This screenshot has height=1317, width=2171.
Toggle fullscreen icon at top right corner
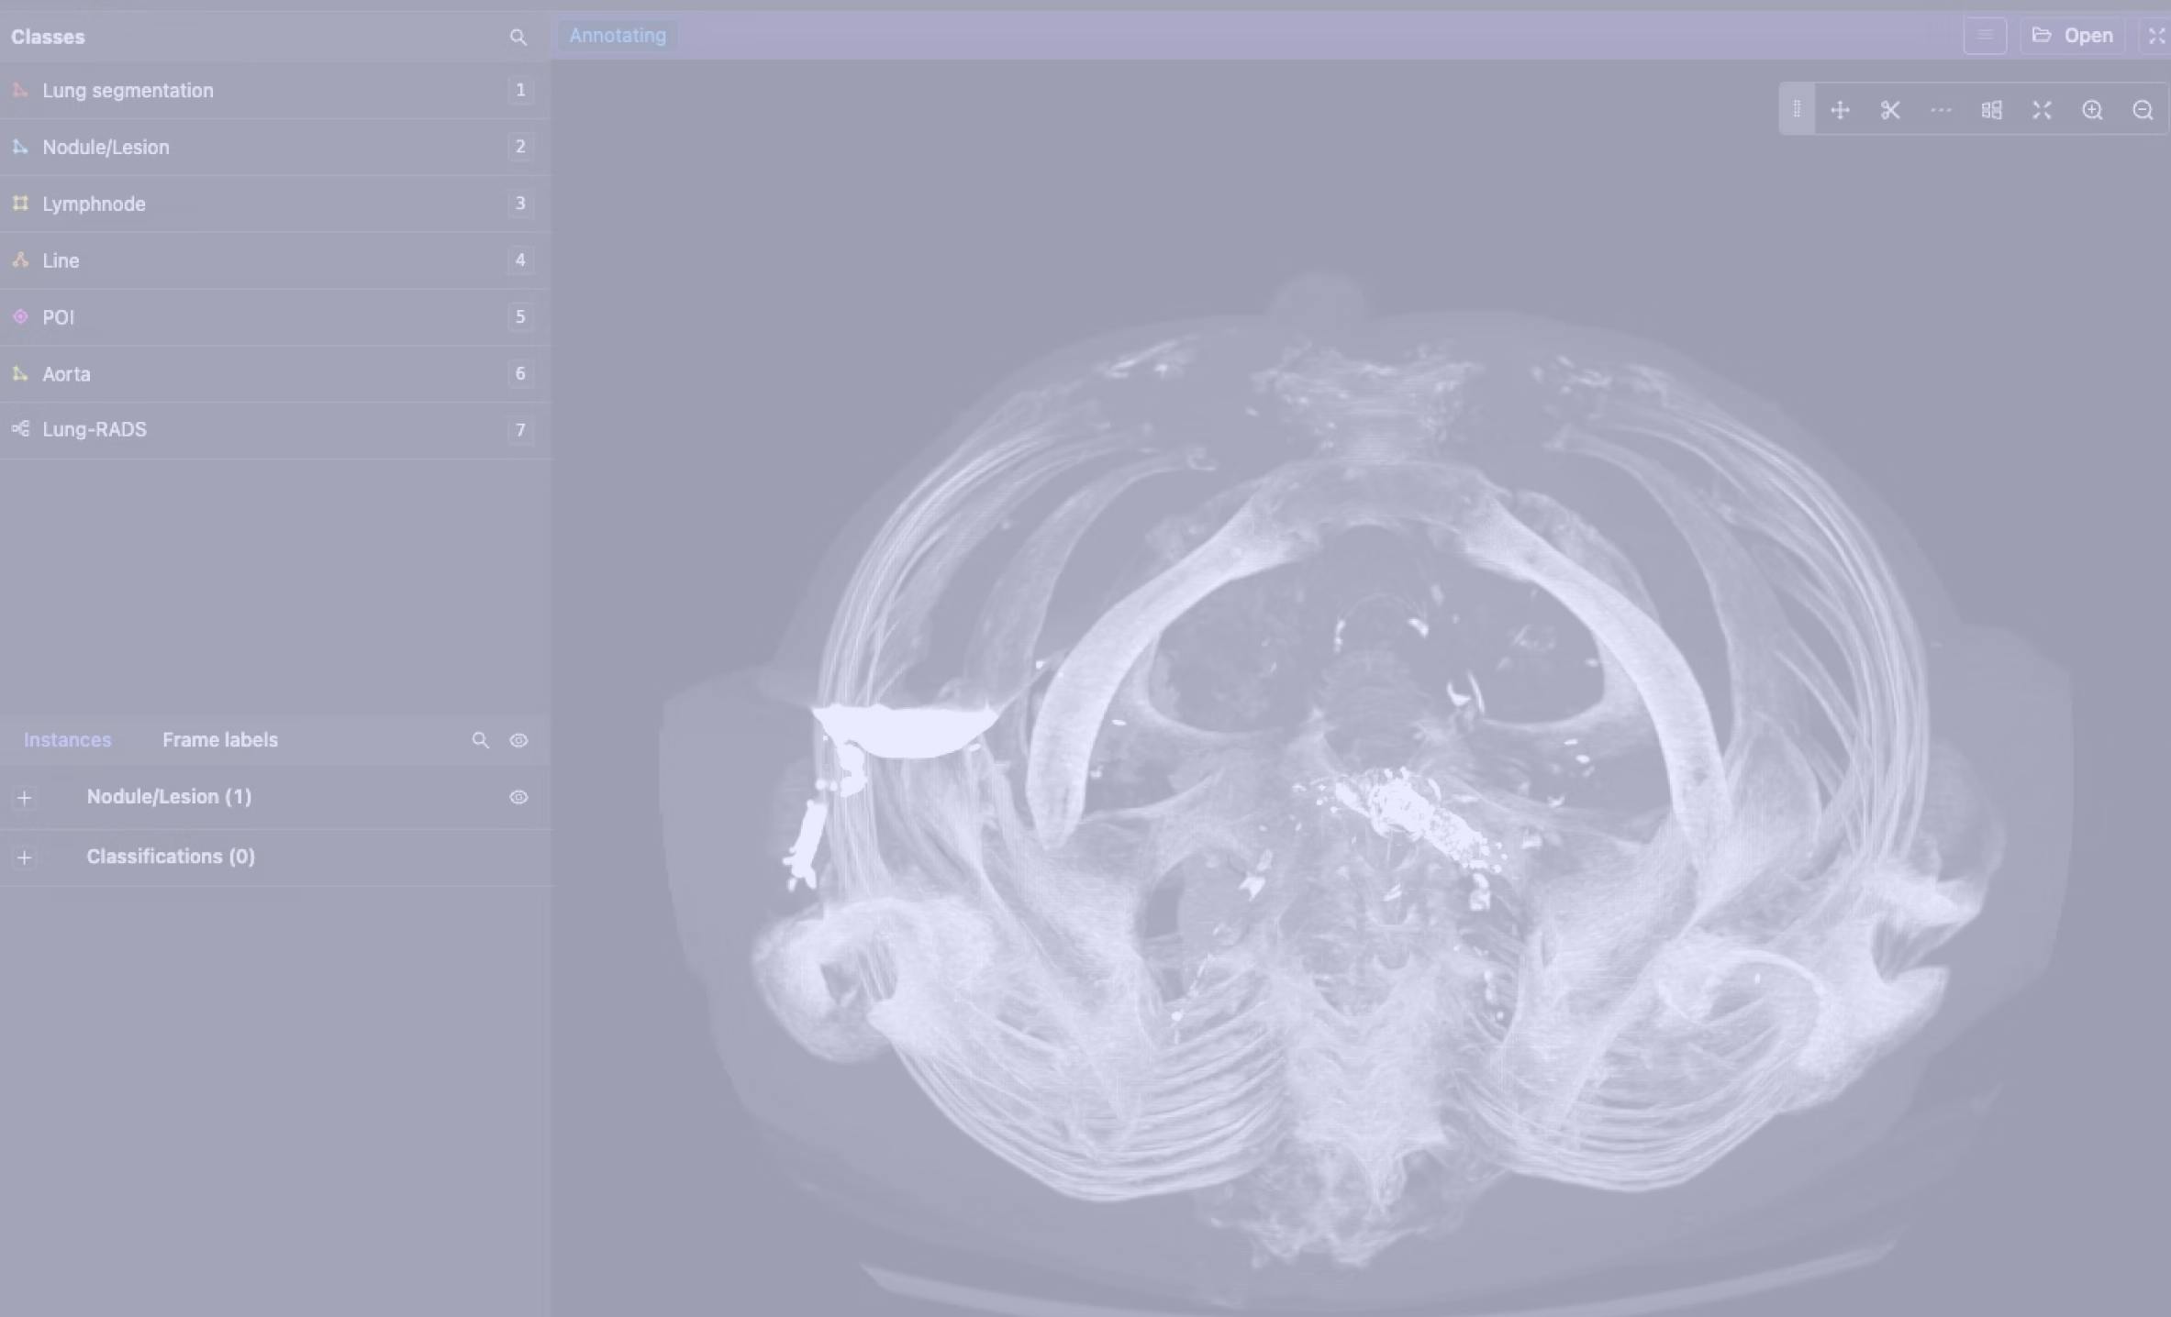click(x=2156, y=36)
